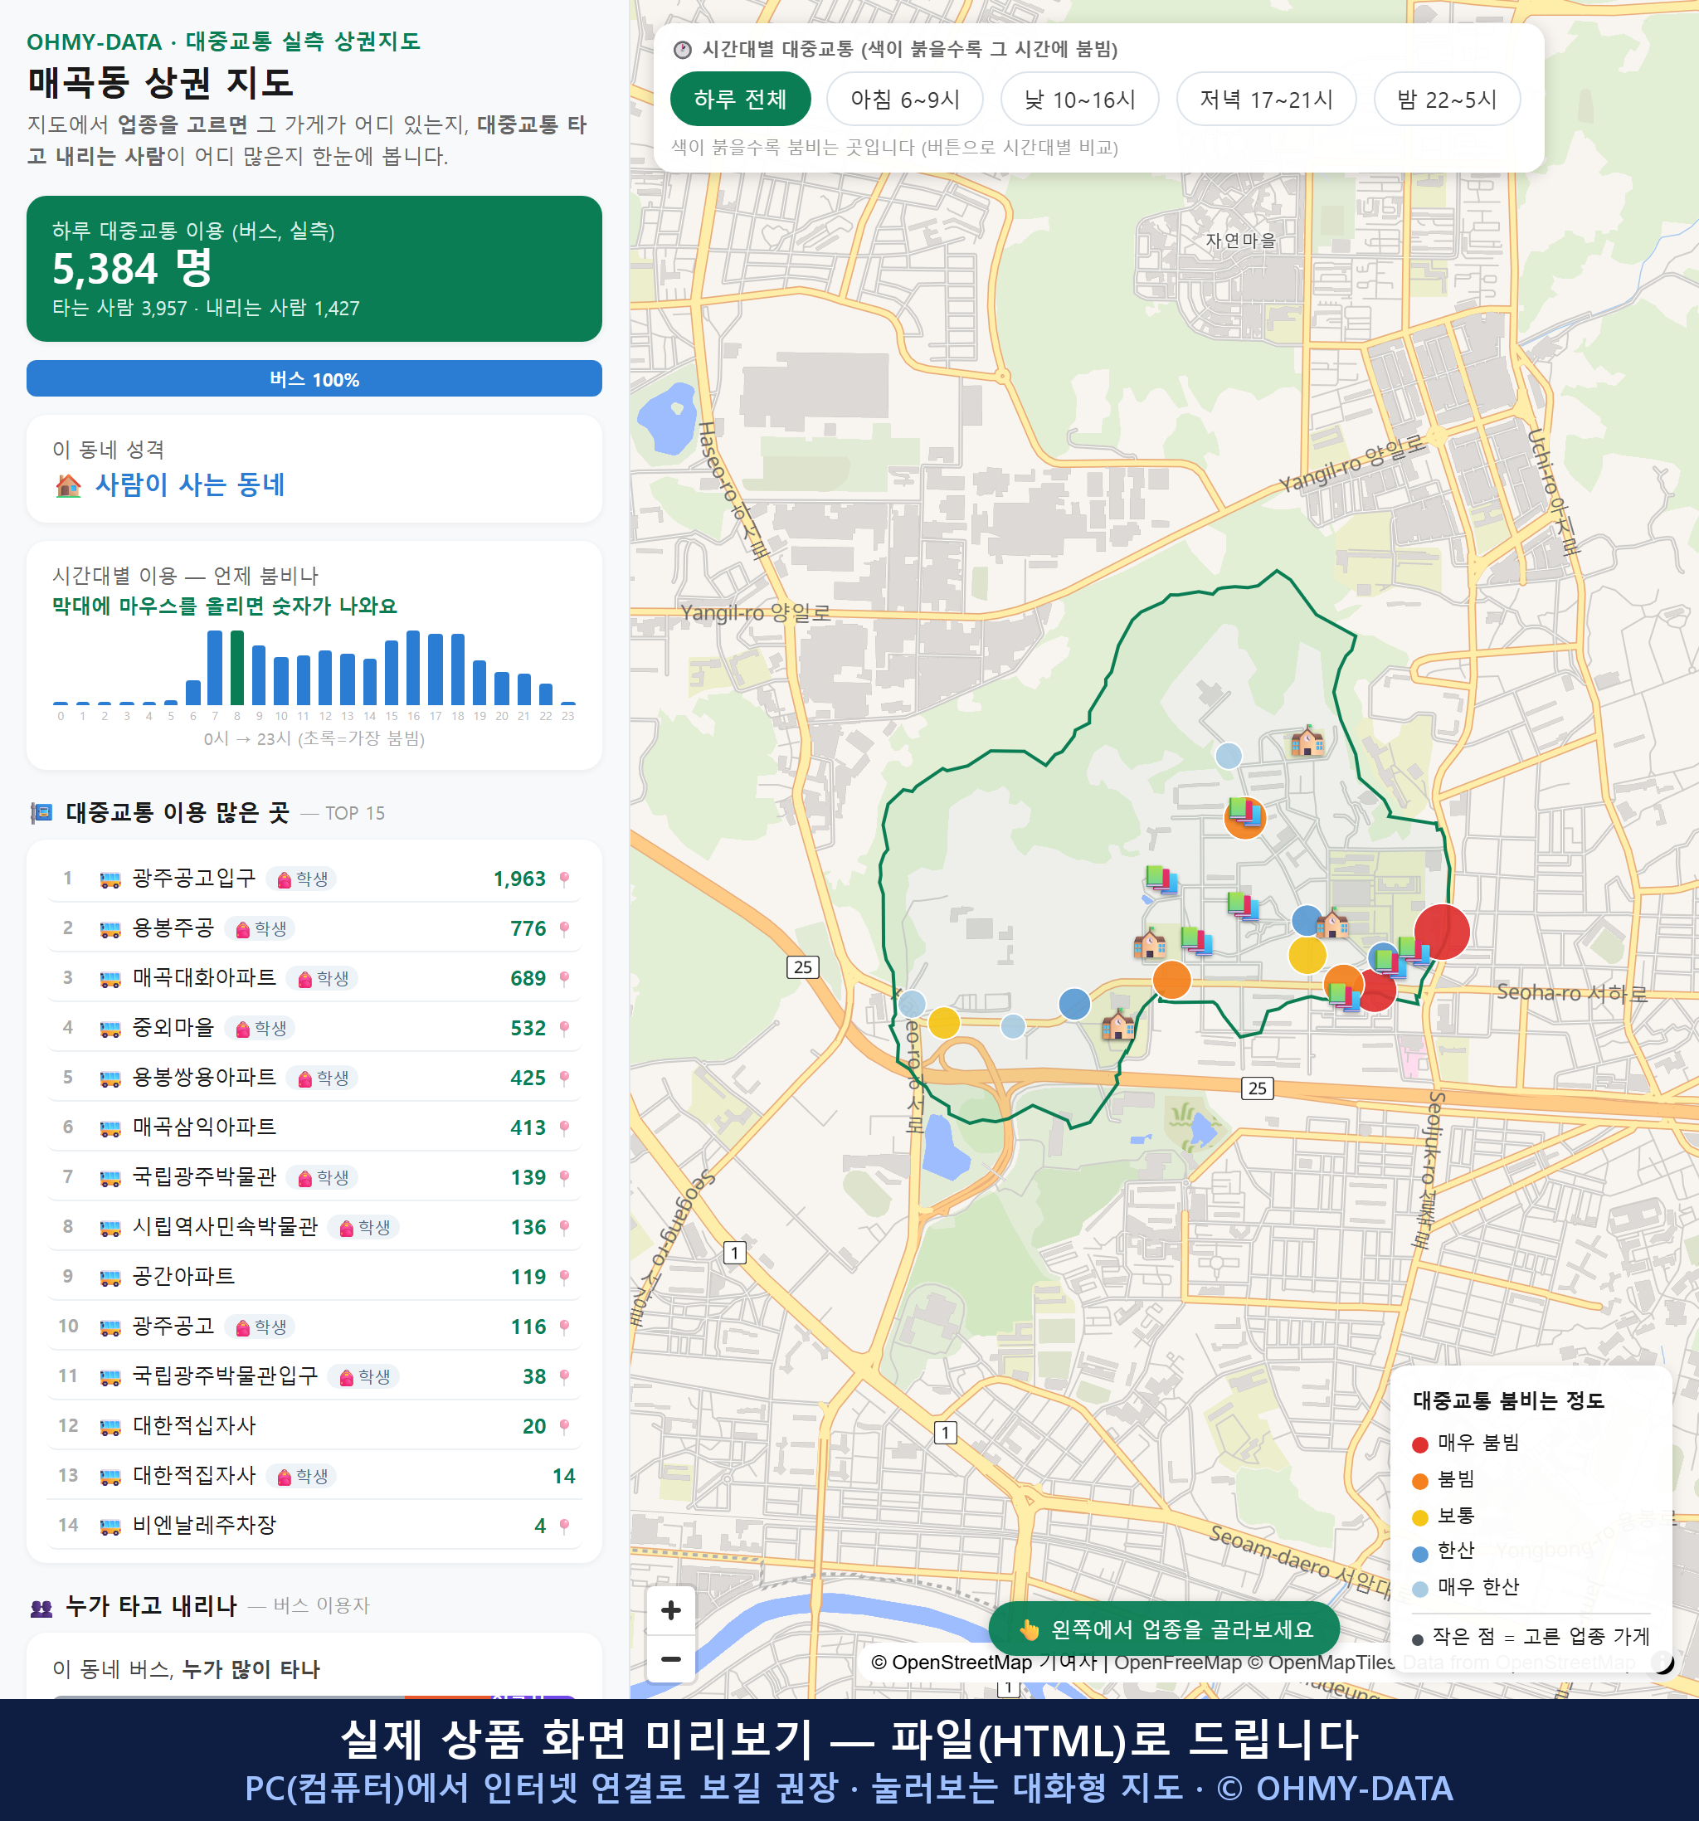1699x1821 pixels.
Task: Click the 왼쪽에서 업종을 골라보세요 green pill
Action: click(1164, 1629)
